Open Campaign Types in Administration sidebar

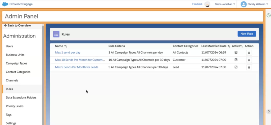pyautogui.click(x=16, y=63)
